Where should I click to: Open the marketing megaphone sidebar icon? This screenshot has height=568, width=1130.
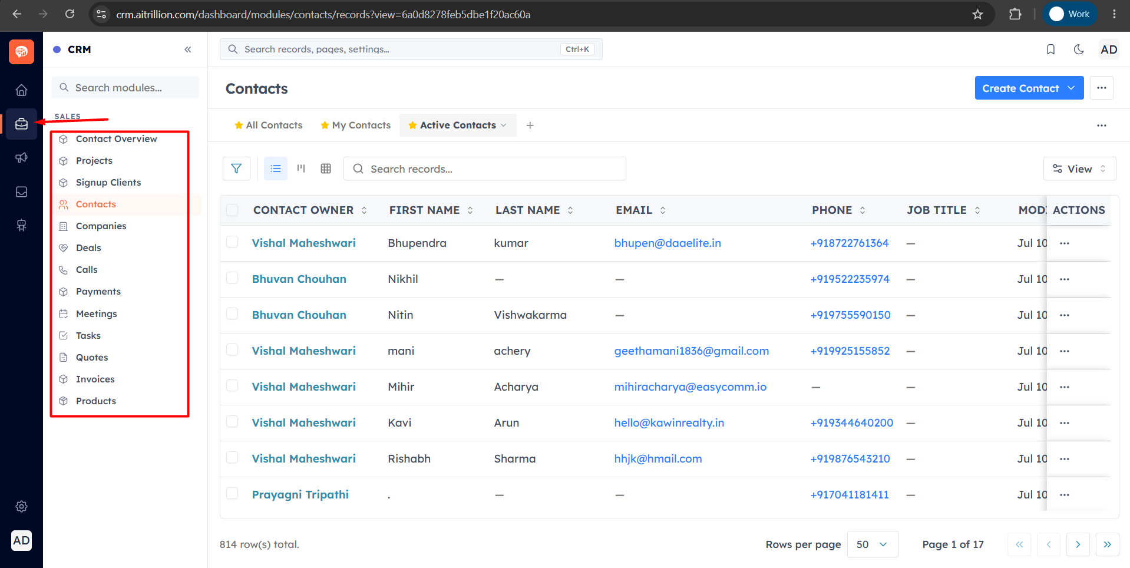(21, 158)
